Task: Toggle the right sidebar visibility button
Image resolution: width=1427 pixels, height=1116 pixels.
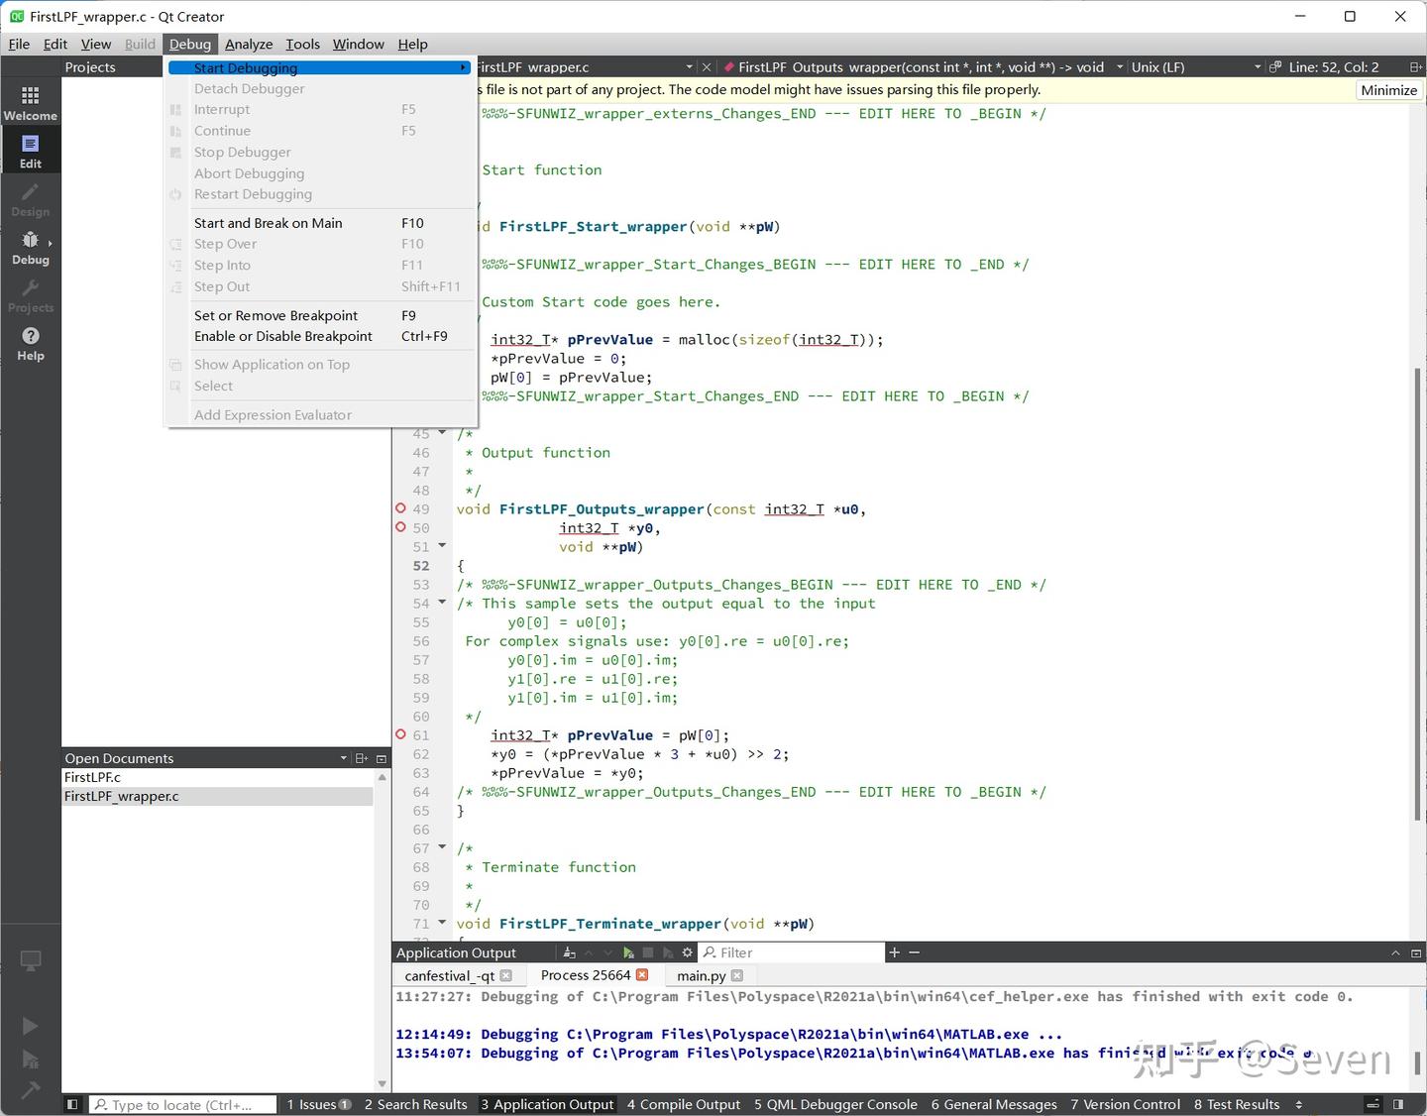Action: pyautogui.click(x=1398, y=1104)
